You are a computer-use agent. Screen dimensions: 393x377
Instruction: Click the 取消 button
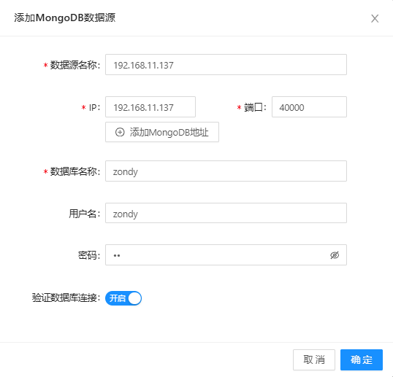[x=314, y=359]
